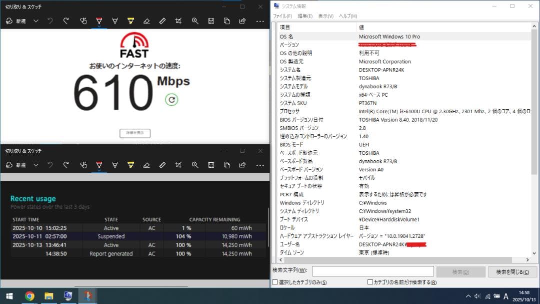The image size is (540, 304).
Task: Click the 項目 column header
Action: (316, 27)
